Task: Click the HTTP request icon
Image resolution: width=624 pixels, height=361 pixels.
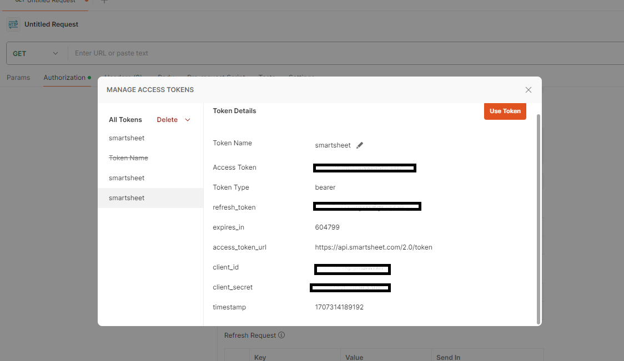Action: (x=13, y=24)
